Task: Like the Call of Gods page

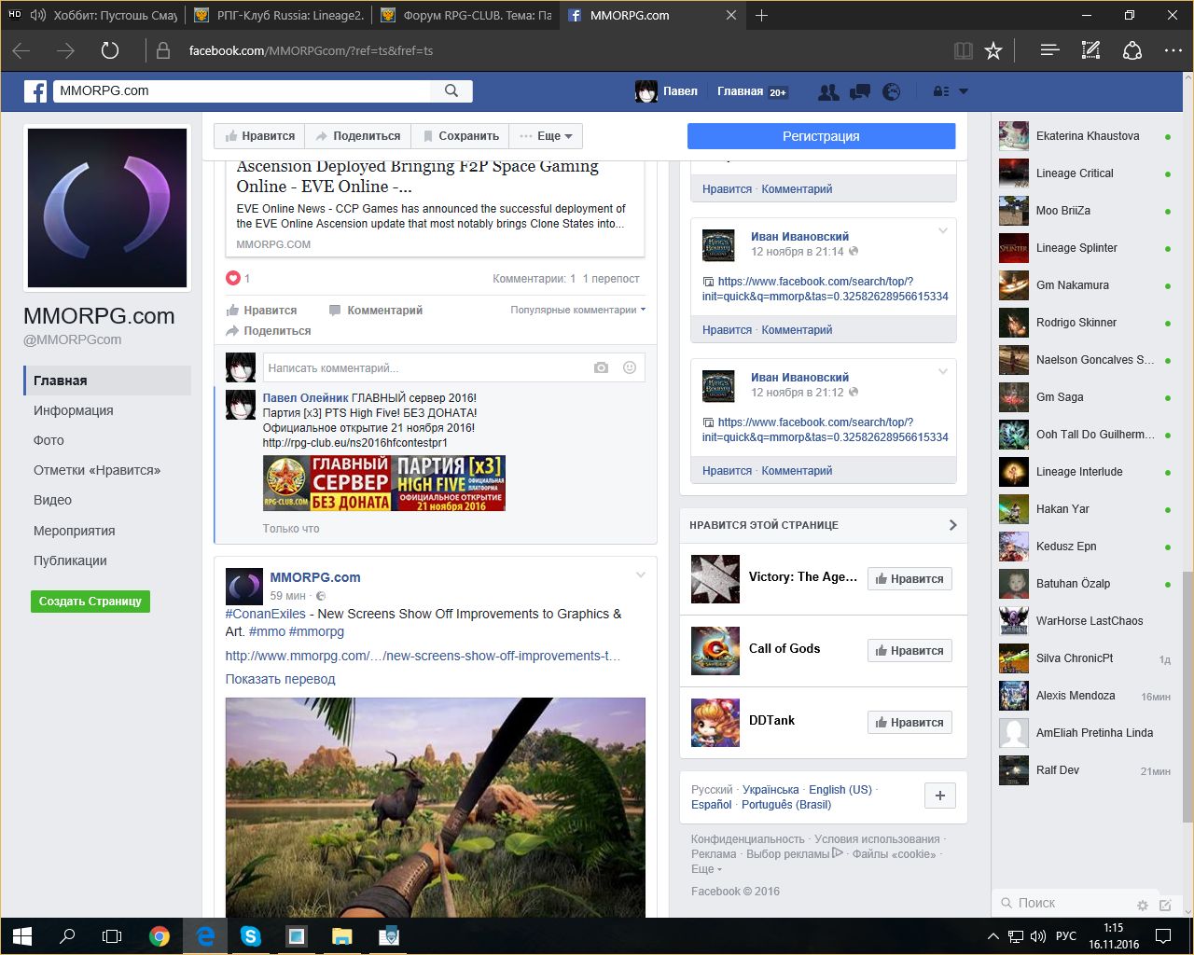Action: coord(909,650)
